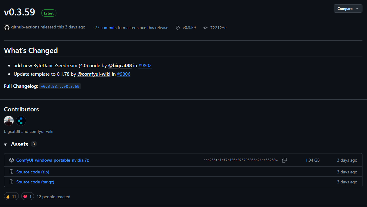Download Source code (tar.gz)
The height and width of the screenshot is (207, 367).
35,182
